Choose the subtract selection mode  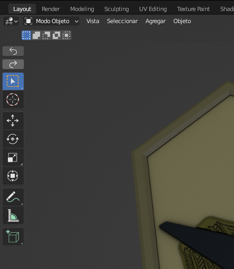(46, 35)
